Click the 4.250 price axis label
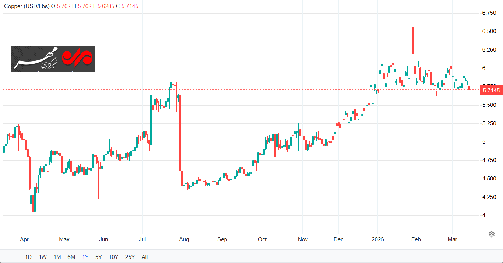Screen dimensions: 503x263 click(x=489, y=197)
